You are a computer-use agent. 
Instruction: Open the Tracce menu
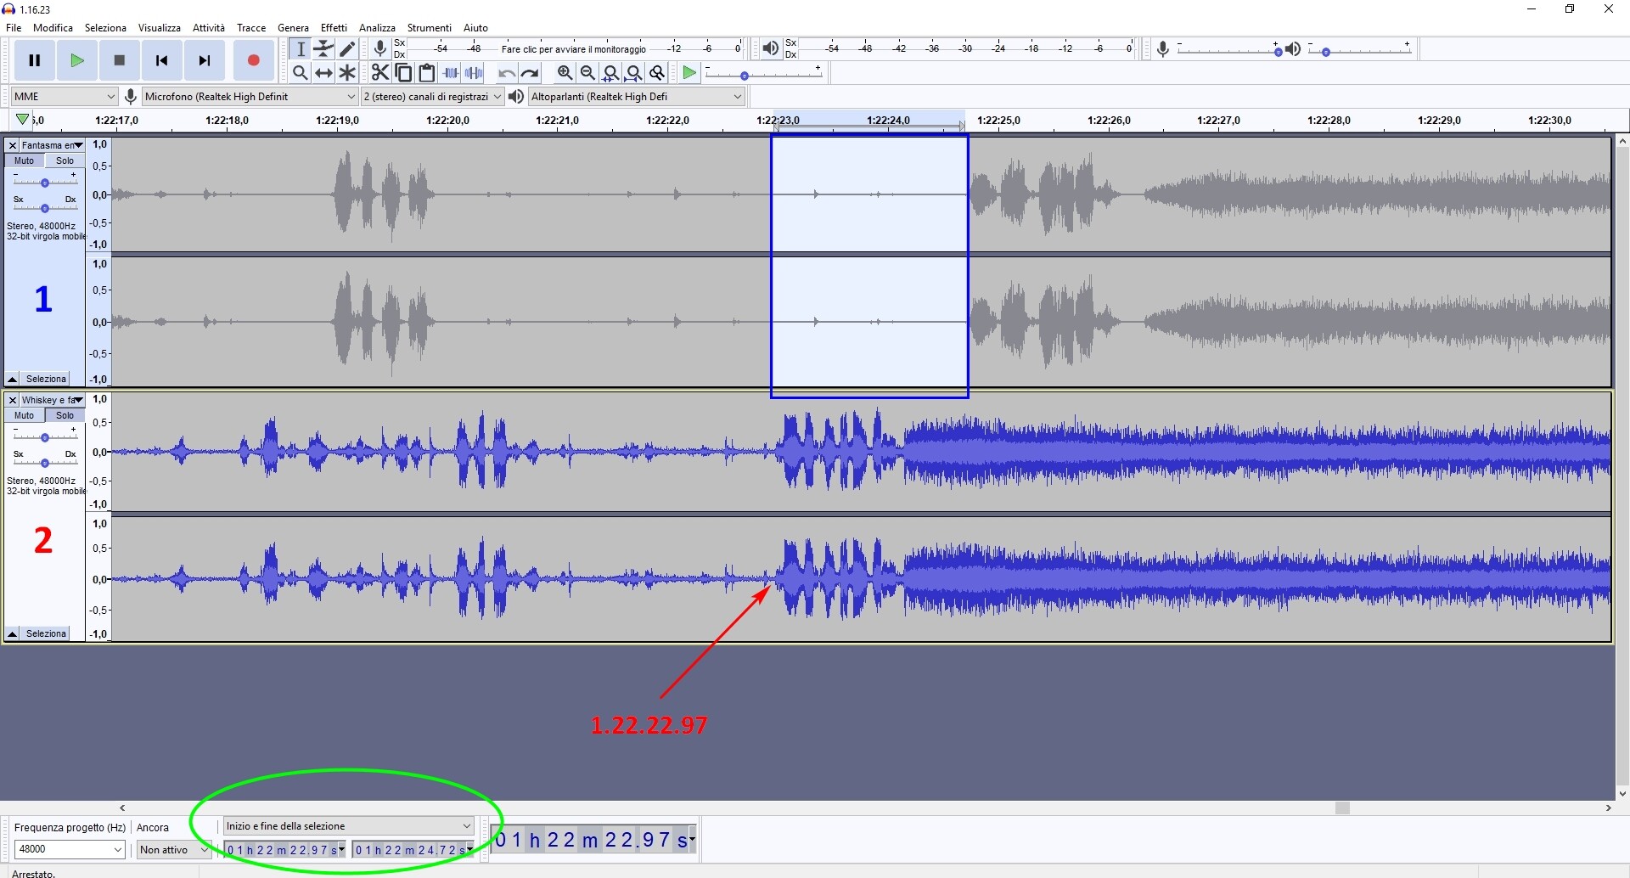click(251, 28)
